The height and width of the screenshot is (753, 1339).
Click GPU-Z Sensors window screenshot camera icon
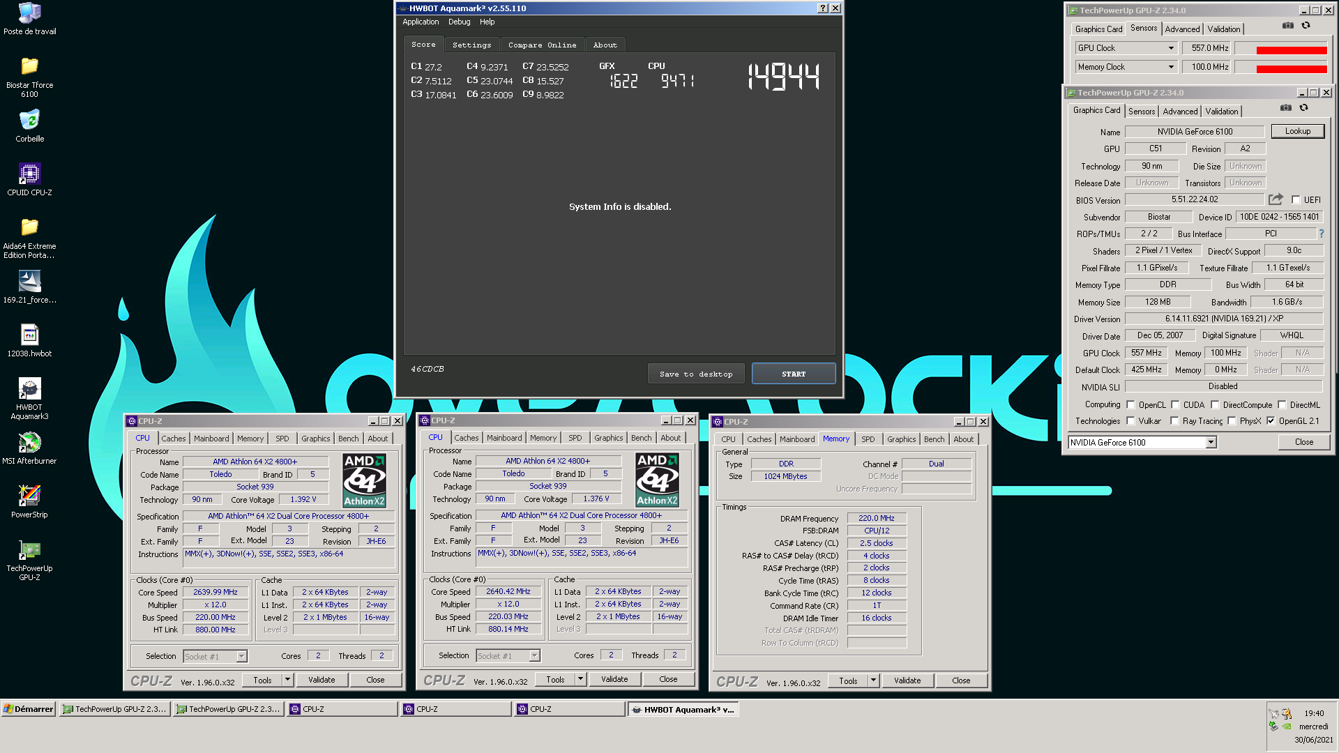(x=1288, y=26)
